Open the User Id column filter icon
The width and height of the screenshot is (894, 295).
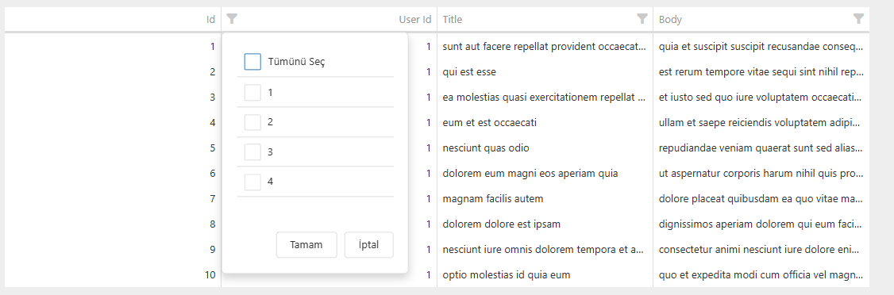[232, 19]
